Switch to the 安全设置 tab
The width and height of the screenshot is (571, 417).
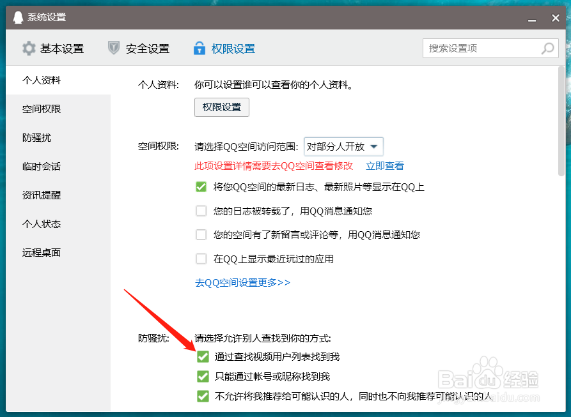click(x=139, y=49)
